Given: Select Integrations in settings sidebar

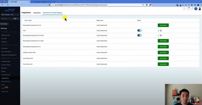Looking at the screenshot, I should [5, 78].
